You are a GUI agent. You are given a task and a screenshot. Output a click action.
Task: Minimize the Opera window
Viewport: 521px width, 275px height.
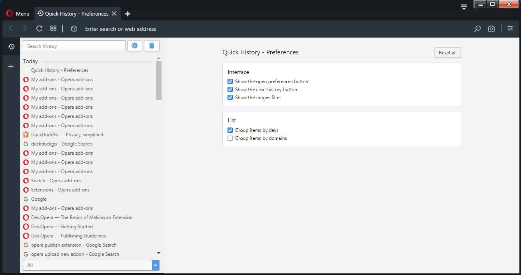(481, 4)
